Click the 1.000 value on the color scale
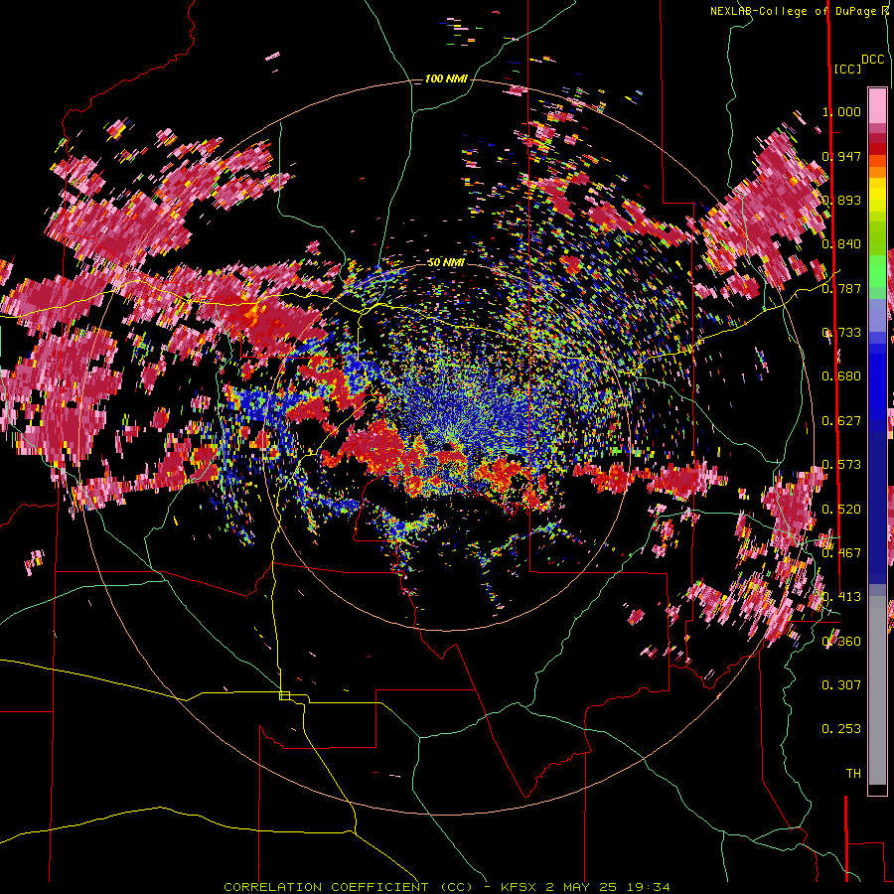This screenshot has width=894, height=894. [841, 111]
